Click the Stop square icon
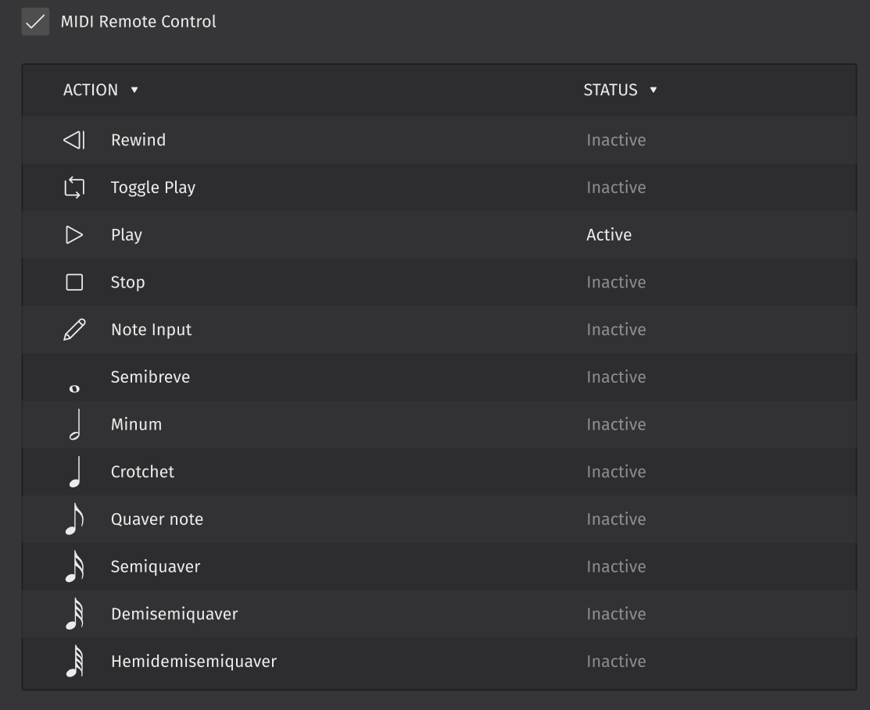 point(73,282)
